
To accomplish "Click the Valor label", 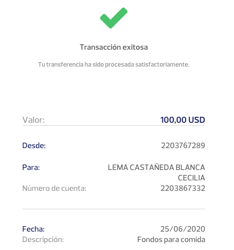I will coord(33,120).
